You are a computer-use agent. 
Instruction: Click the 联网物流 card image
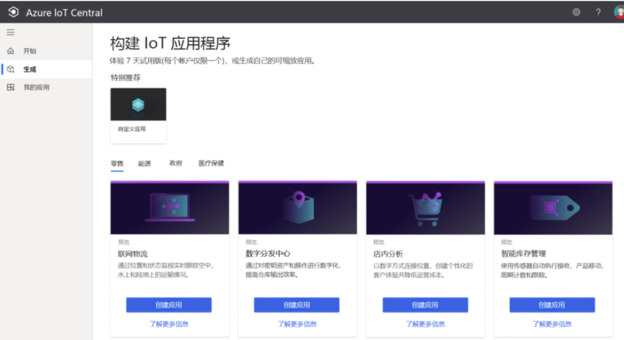click(x=170, y=208)
